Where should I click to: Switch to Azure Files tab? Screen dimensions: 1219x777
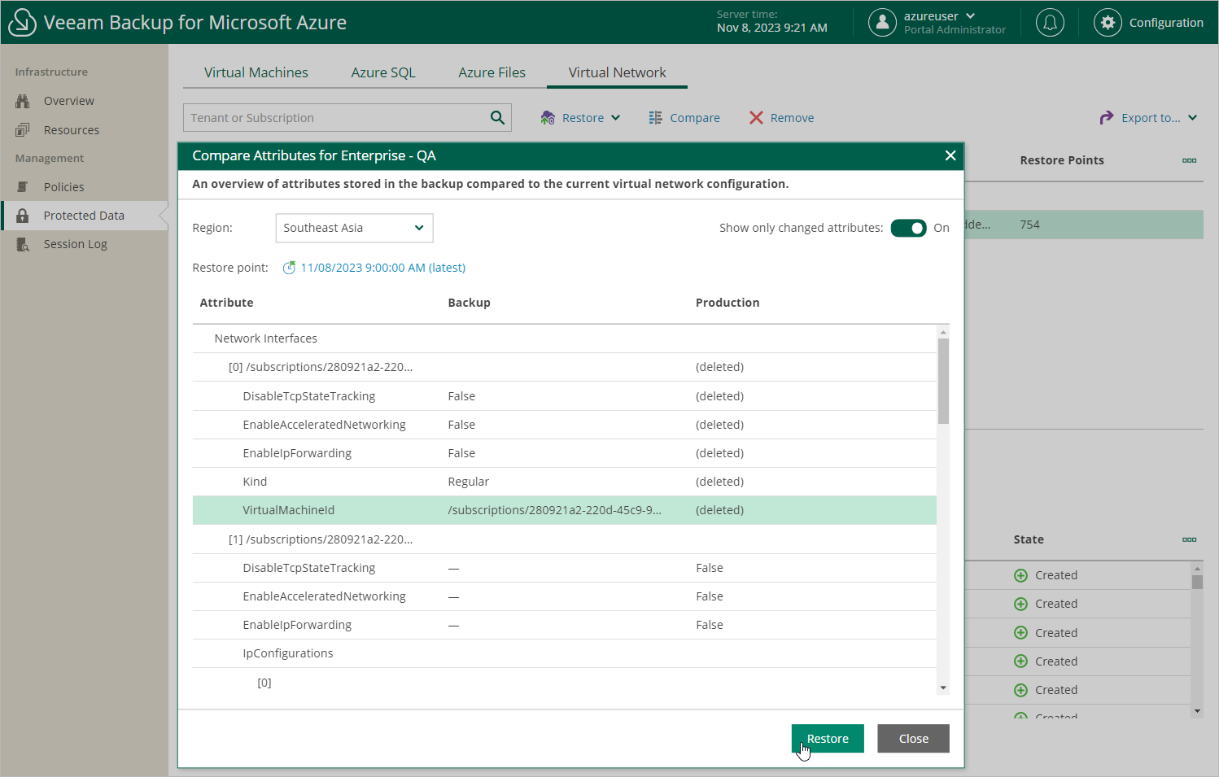pyautogui.click(x=492, y=72)
